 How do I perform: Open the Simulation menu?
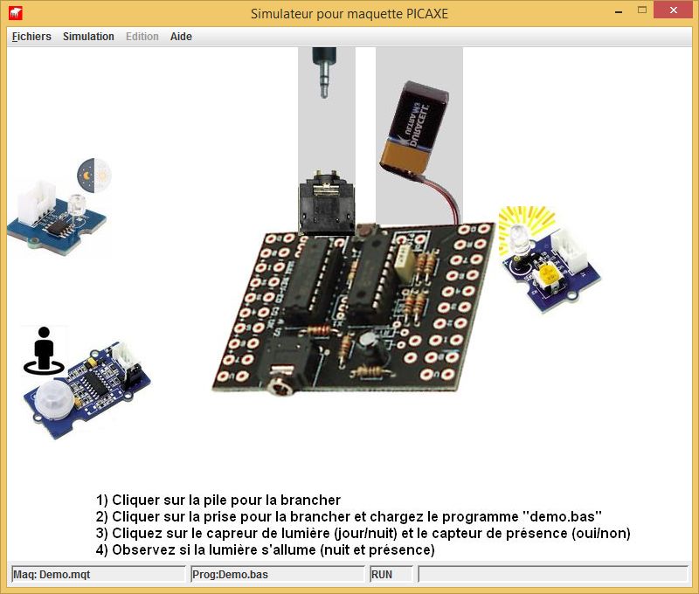[88, 37]
